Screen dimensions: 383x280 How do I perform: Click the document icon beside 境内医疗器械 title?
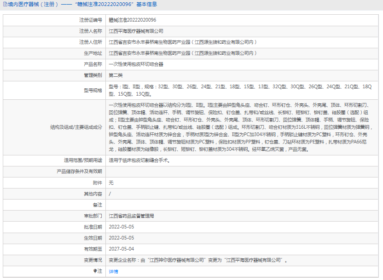tap(5, 5)
